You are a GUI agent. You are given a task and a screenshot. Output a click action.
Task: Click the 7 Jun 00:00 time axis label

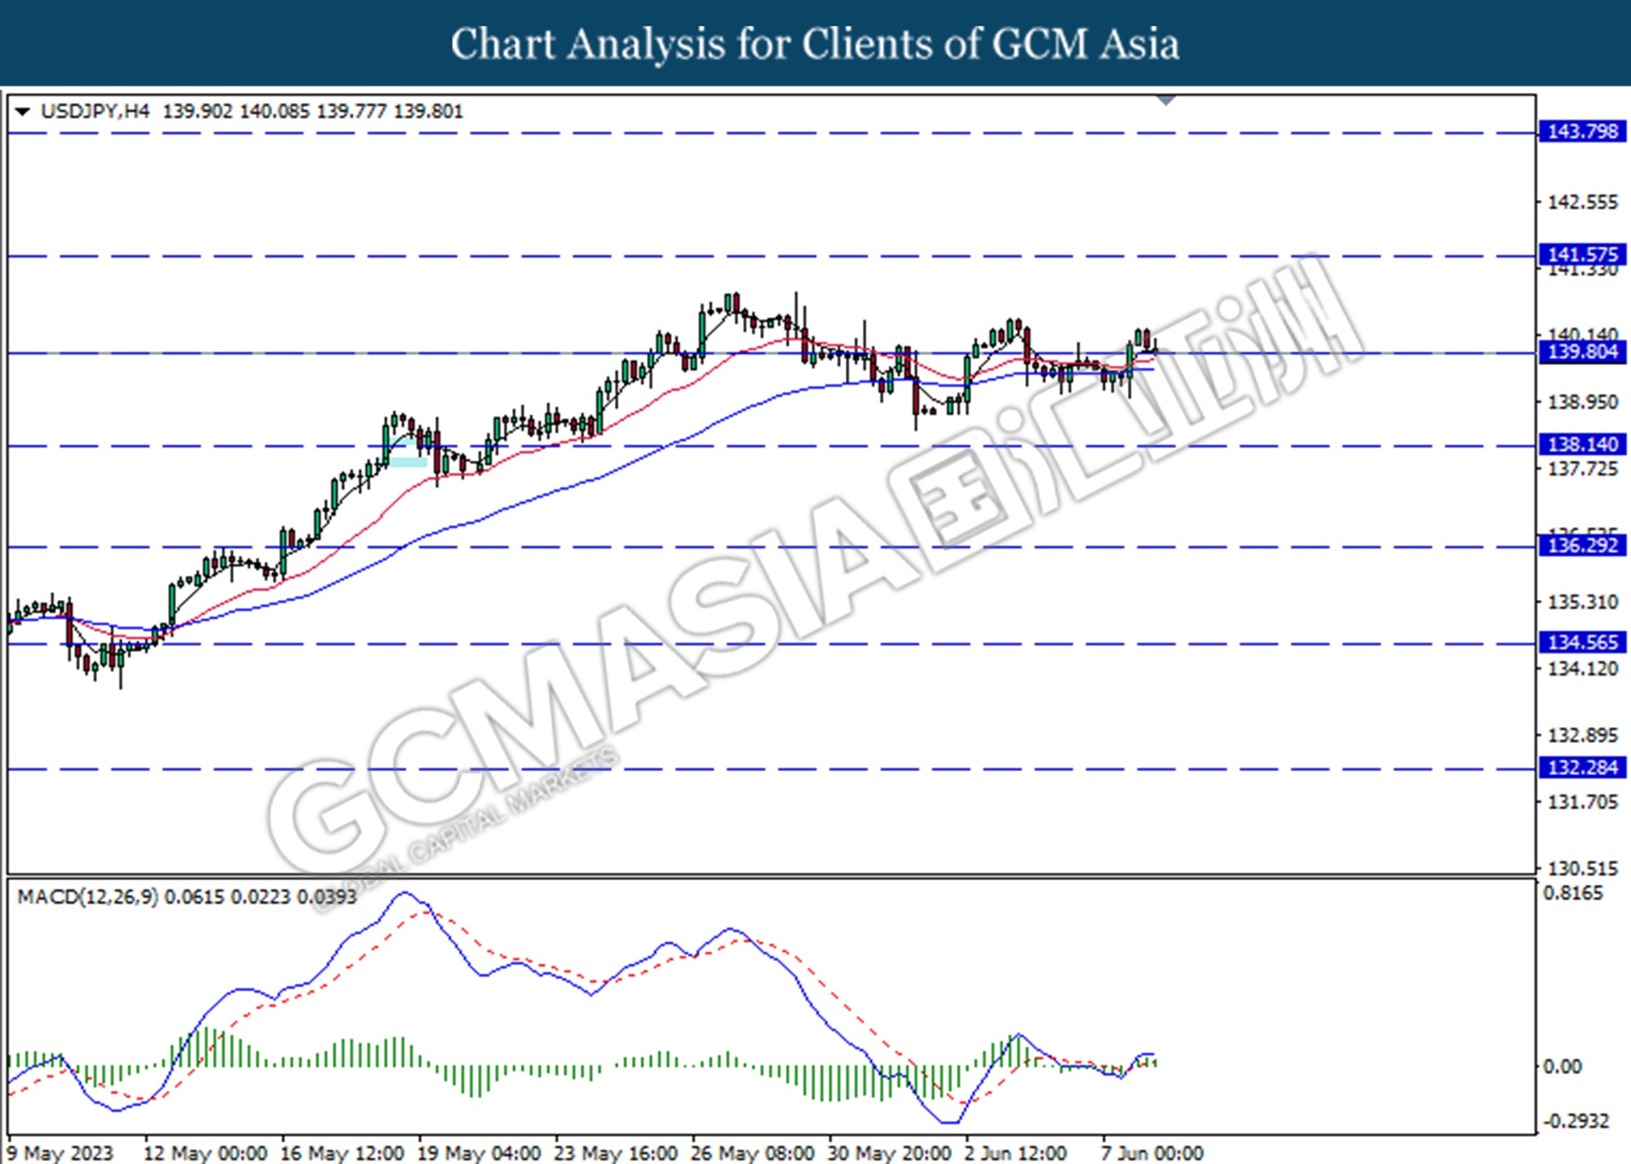(x=1151, y=1153)
